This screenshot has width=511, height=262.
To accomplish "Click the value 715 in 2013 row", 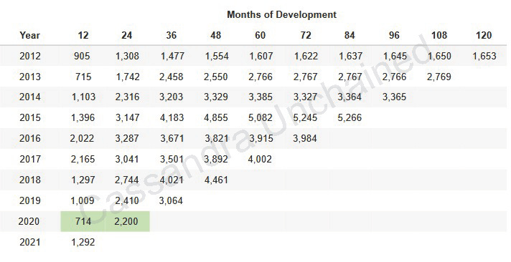I will click(83, 77).
